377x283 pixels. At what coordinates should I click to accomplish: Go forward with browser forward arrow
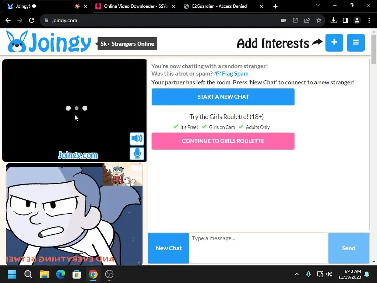[20, 21]
